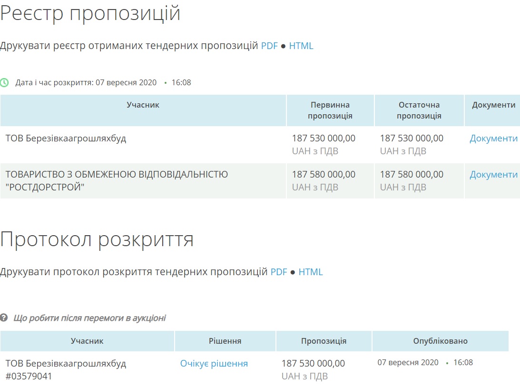Select the final bid 187 580 000,00
The image size is (520, 388).
point(412,174)
